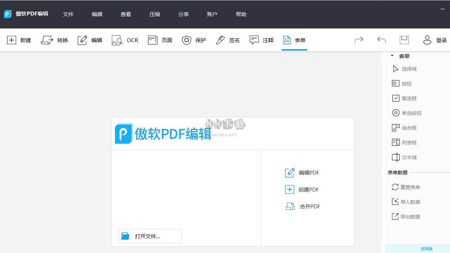Click 登录 to sign in
The width and height of the screenshot is (450, 253).
(x=441, y=40)
